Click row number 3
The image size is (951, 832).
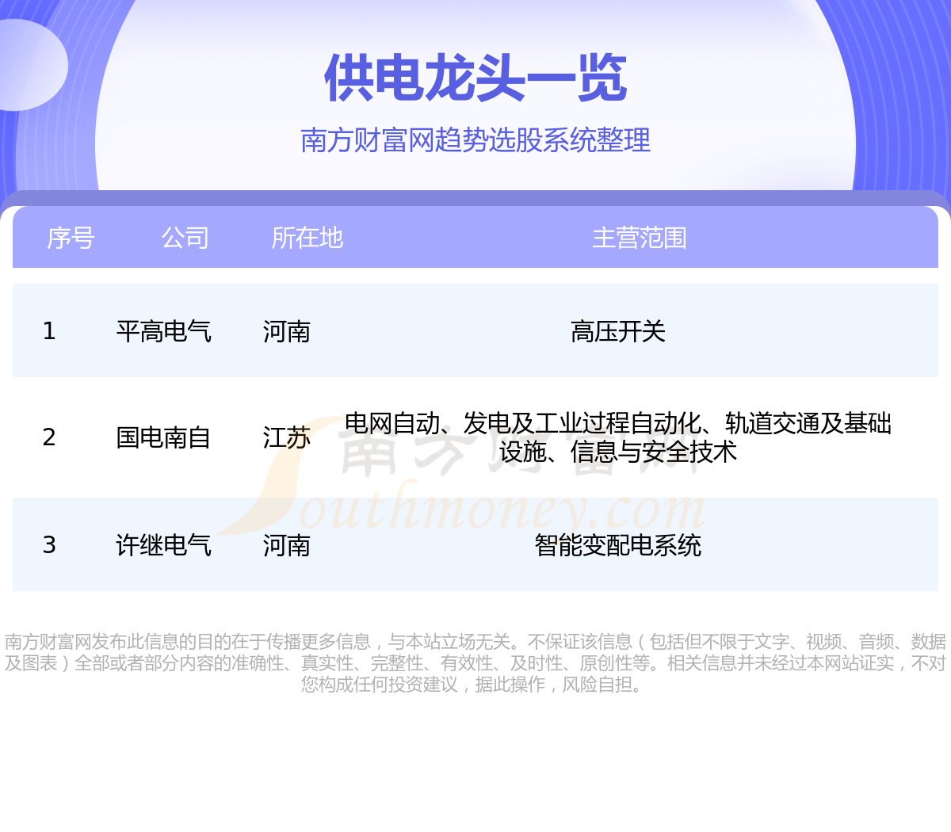[49, 545]
